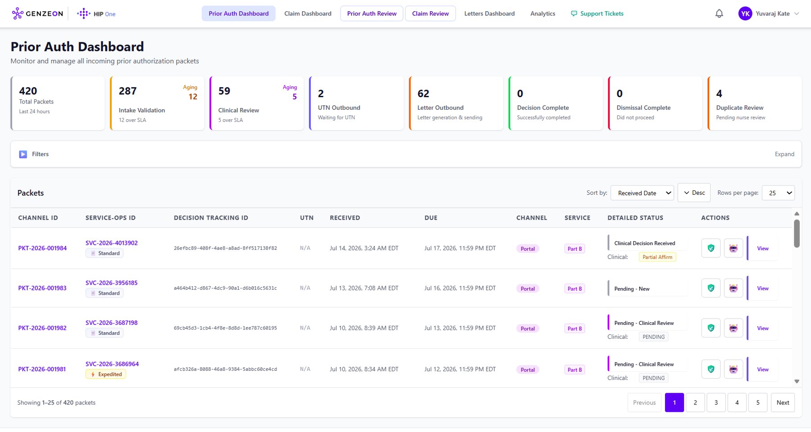Select the Decision Complete card
811x432 pixels.
pos(556,103)
